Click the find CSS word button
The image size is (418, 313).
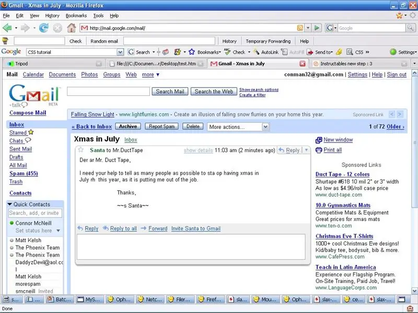click(355, 52)
